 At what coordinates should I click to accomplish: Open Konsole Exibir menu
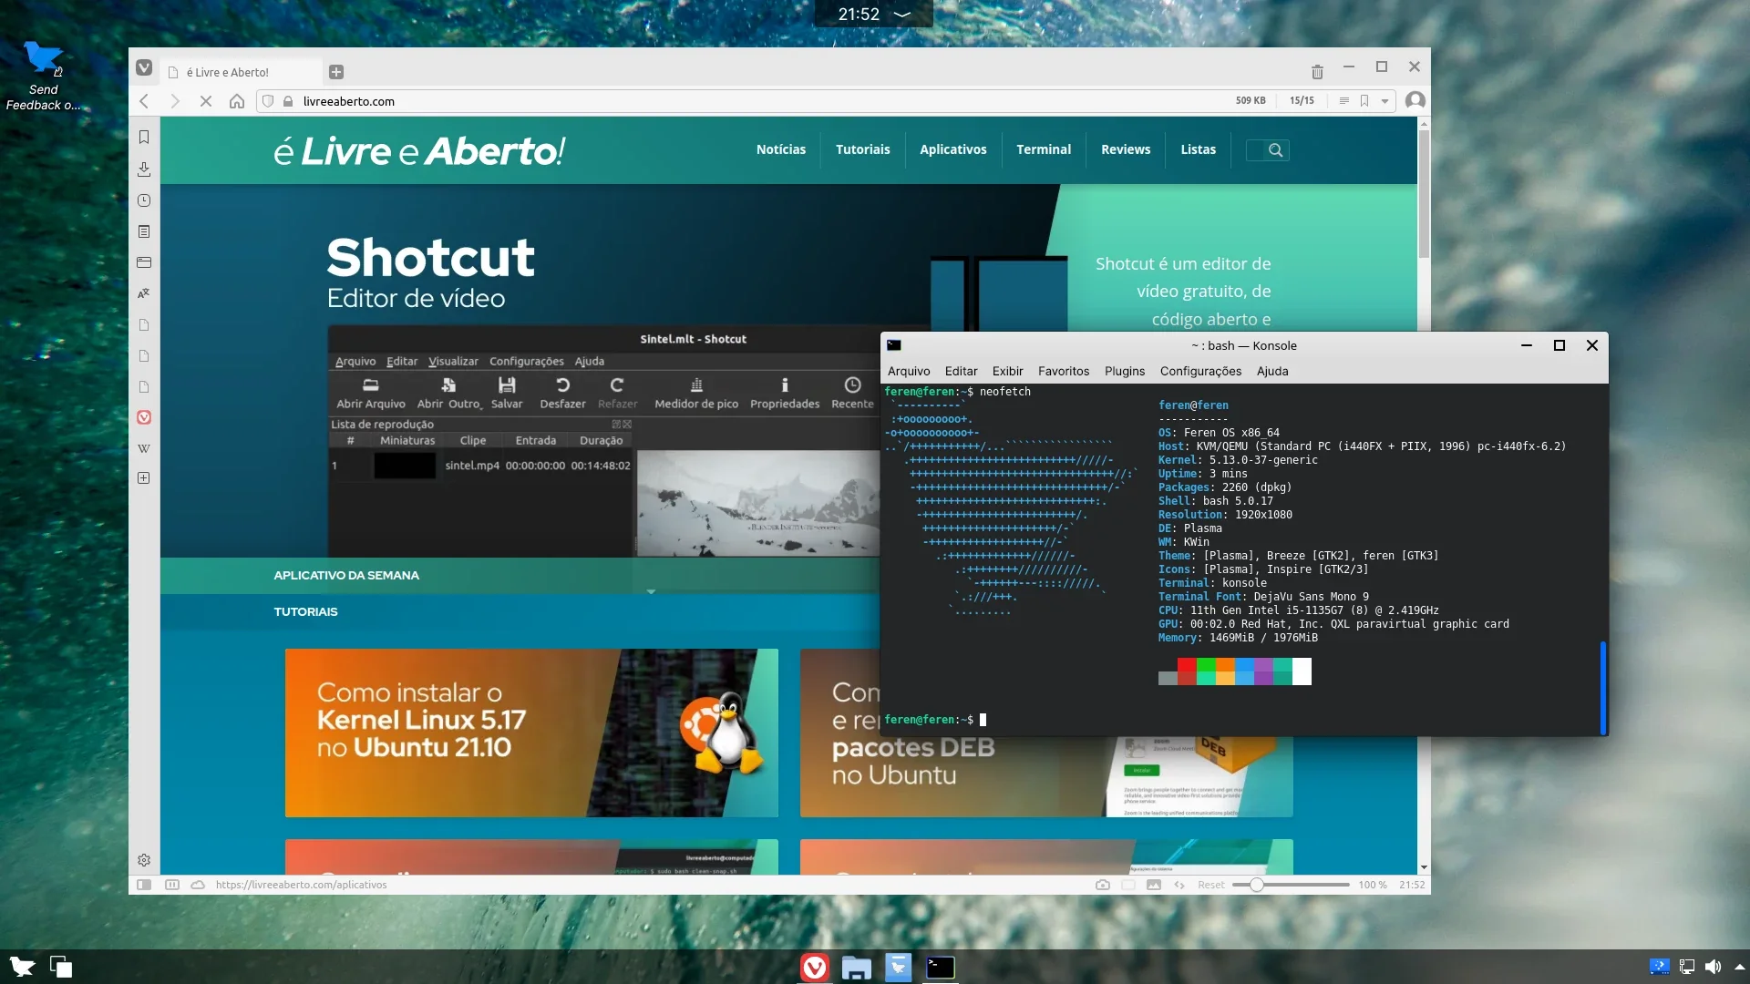point(1007,371)
